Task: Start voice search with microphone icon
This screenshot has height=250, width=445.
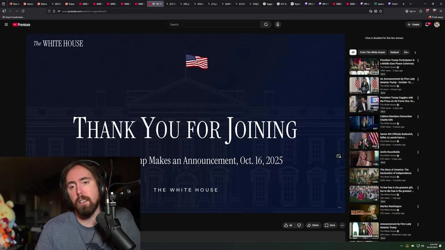Action: click(x=277, y=25)
